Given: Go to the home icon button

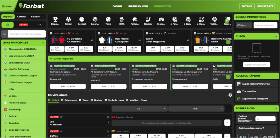Looking at the screenshot, I should [7, 25].
